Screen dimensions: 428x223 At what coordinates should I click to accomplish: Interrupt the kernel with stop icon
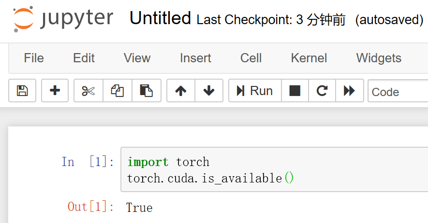pos(295,91)
